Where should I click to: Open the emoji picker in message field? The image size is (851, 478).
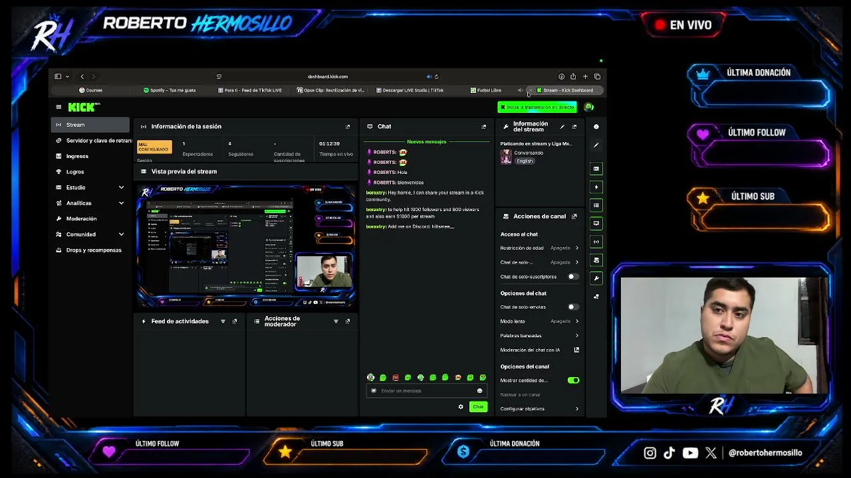[x=479, y=391]
